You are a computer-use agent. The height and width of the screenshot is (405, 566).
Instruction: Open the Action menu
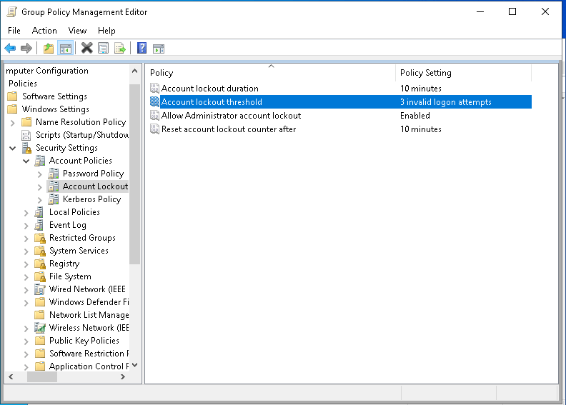coord(44,31)
